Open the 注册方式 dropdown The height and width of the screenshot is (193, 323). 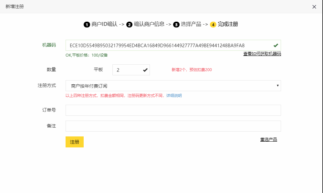pos(173,86)
